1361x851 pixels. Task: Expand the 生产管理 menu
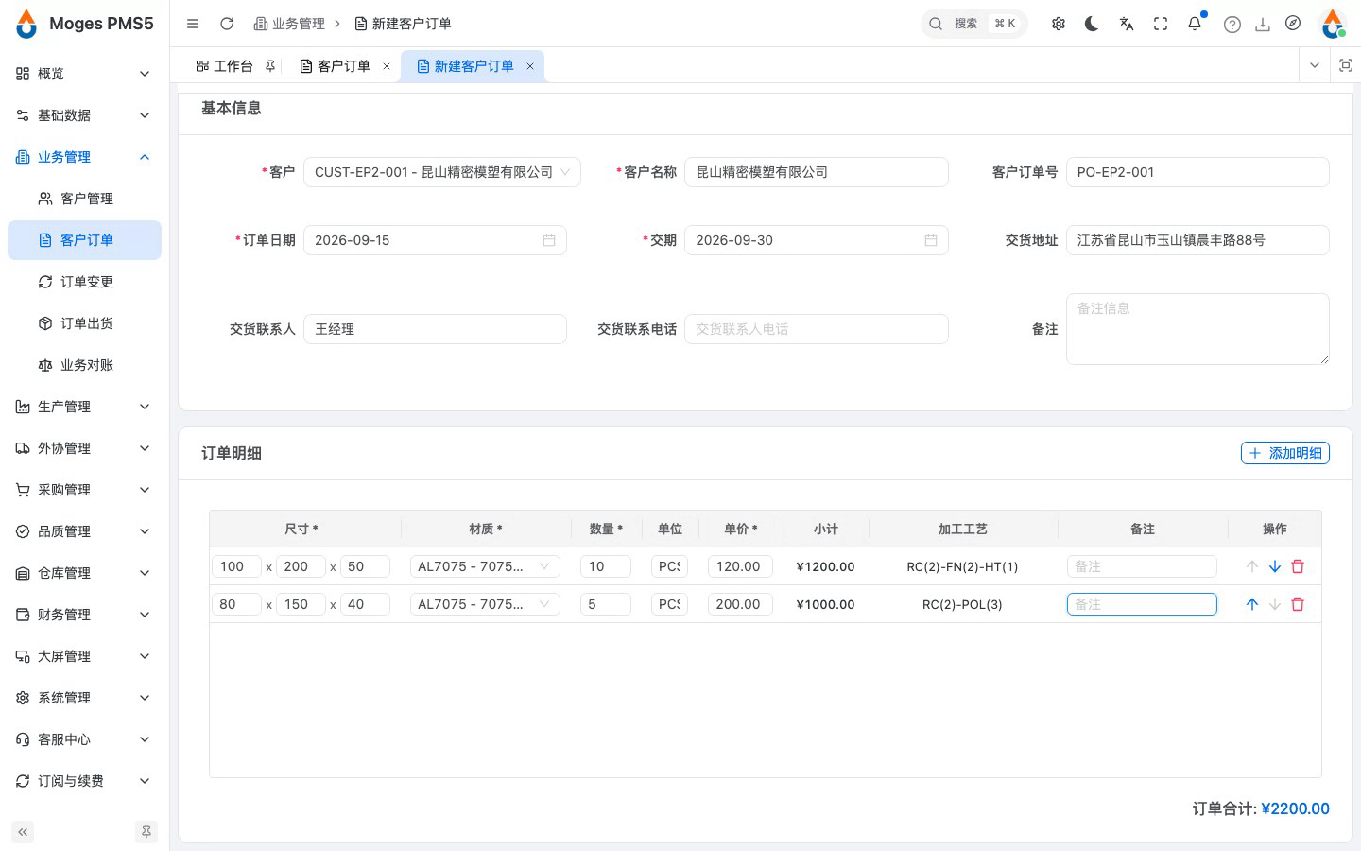click(84, 407)
